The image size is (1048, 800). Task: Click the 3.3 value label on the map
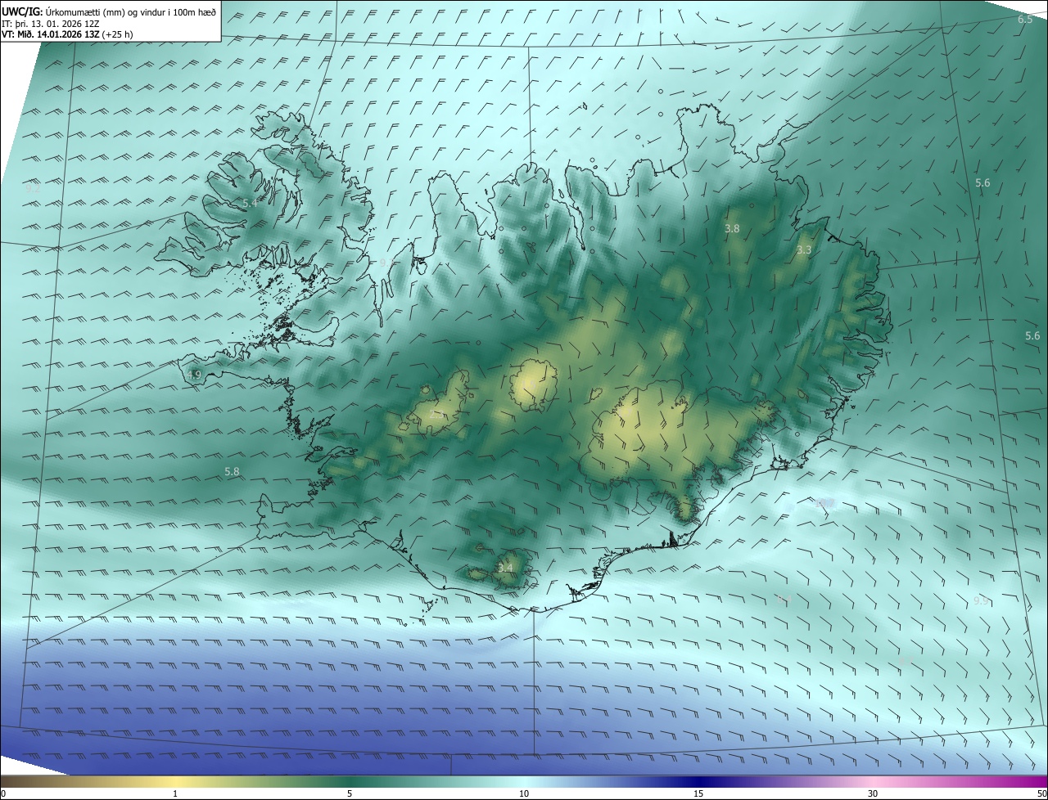[804, 249]
